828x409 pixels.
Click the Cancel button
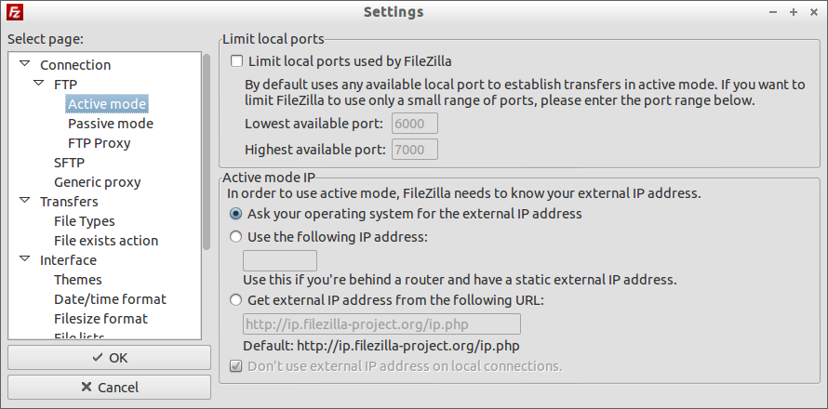click(x=109, y=388)
